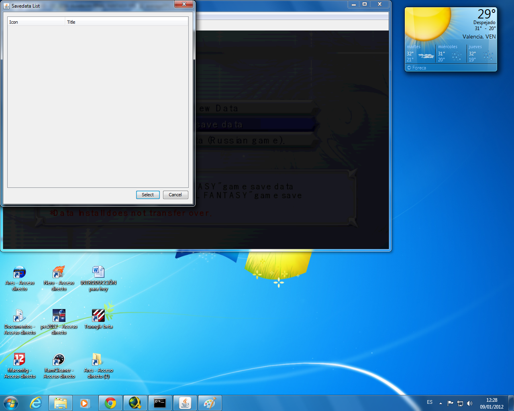Open the miércoles forecast in weather gadget
This screenshot has height=411, width=514.
(x=451, y=53)
